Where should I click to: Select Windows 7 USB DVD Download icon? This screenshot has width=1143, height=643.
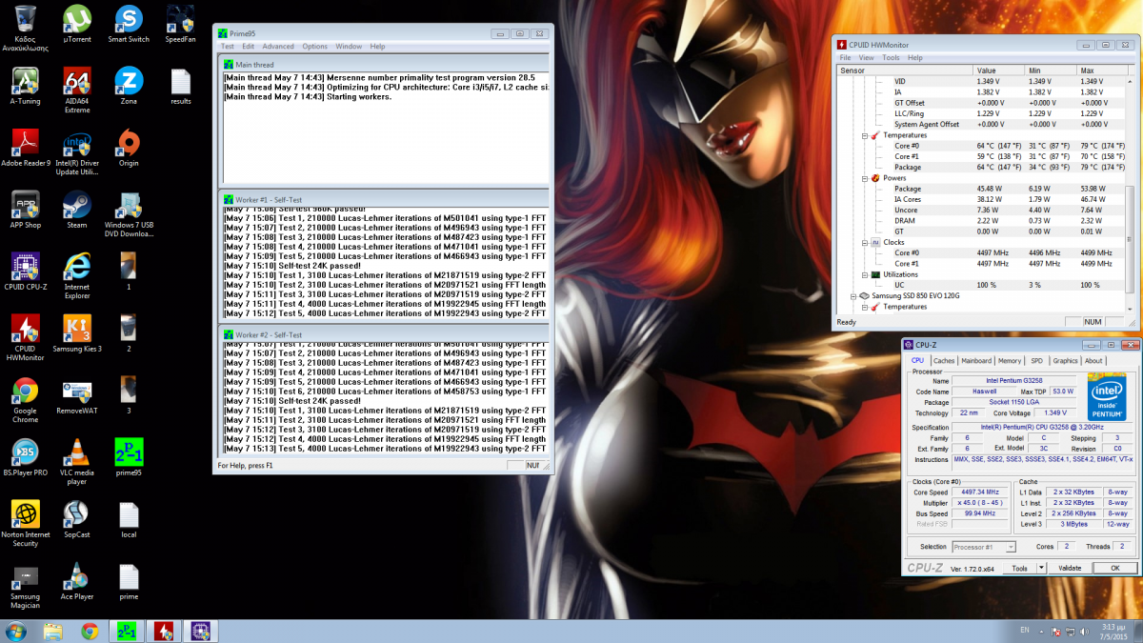[x=129, y=214]
